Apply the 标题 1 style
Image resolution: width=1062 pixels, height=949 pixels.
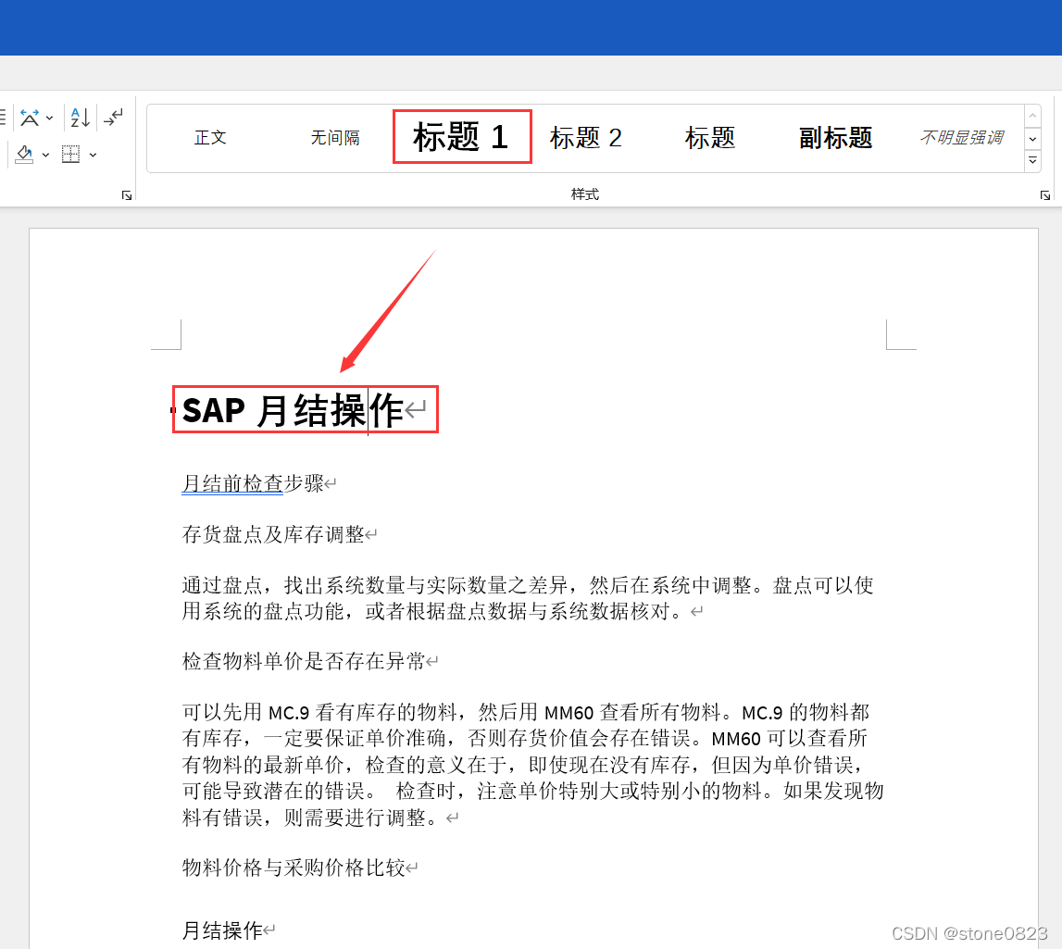click(462, 137)
